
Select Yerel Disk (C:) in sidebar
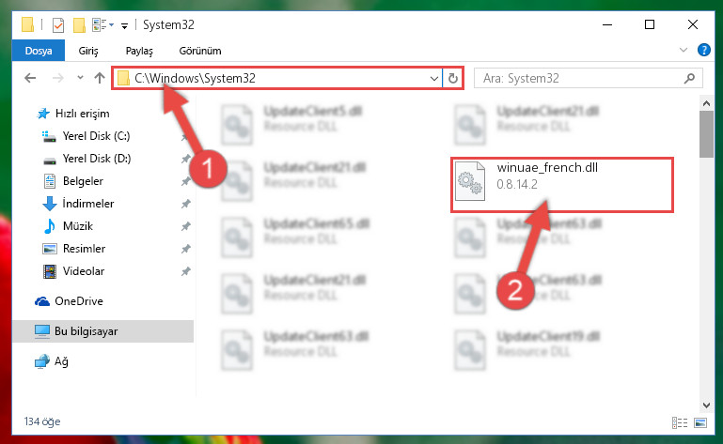click(96, 136)
